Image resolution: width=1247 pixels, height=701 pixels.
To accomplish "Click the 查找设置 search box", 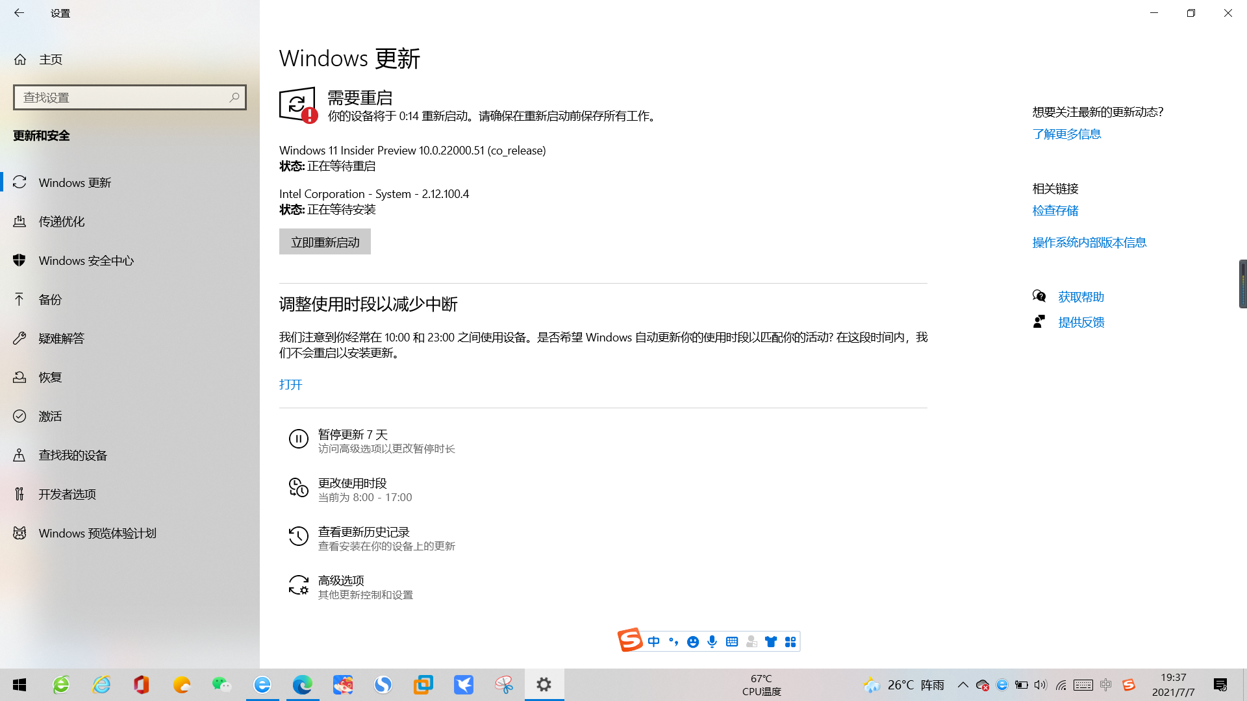I will click(x=130, y=97).
